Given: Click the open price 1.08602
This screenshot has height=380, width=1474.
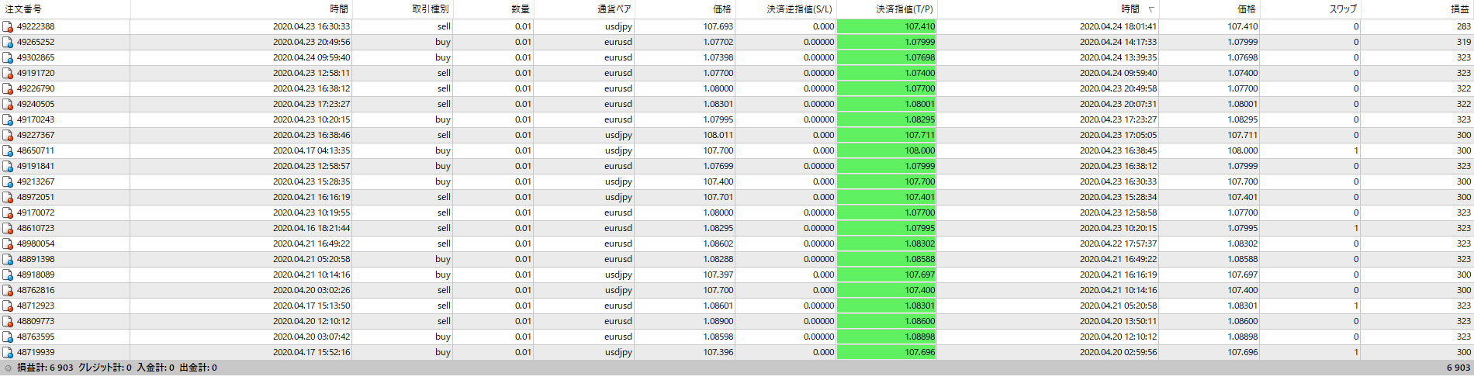Looking at the screenshot, I should [x=718, y=244].
